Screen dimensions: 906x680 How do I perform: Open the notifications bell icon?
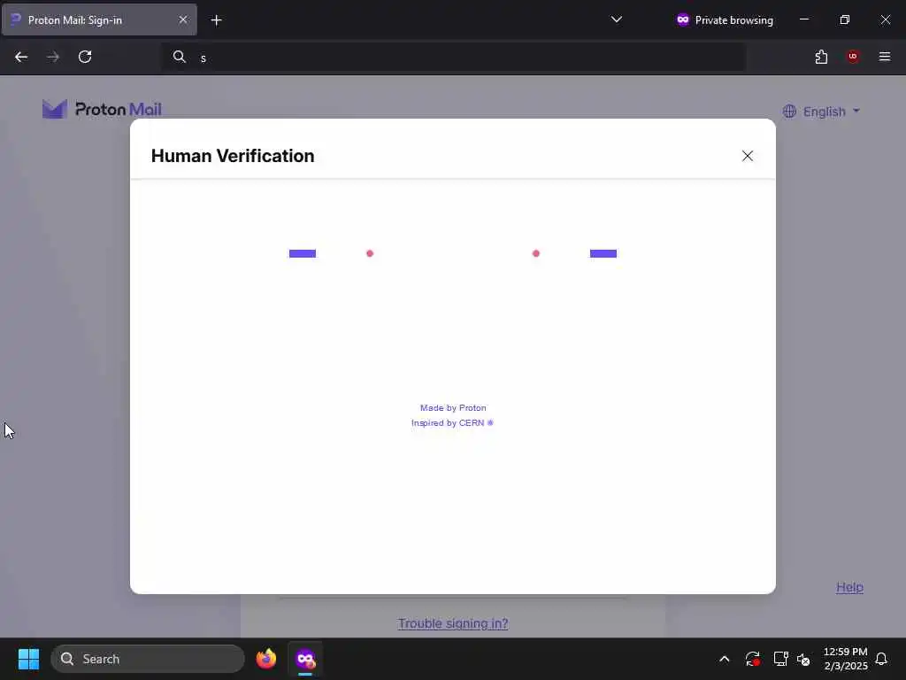(x=881, y=659)
